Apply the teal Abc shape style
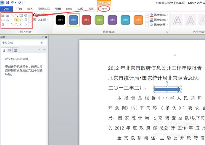This screenshot has height=145, width=205. (x=125, y=20)
